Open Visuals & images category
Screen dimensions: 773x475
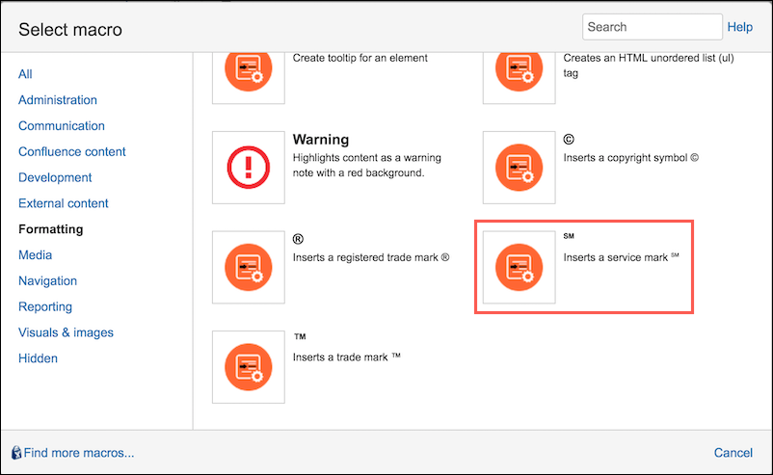click(67, 332)
